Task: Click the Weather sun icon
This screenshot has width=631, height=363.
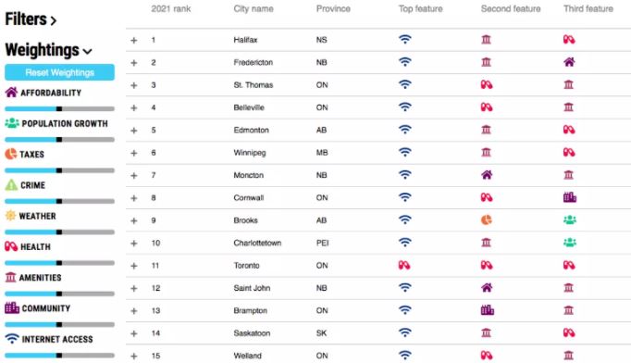Action: point(10,216)
